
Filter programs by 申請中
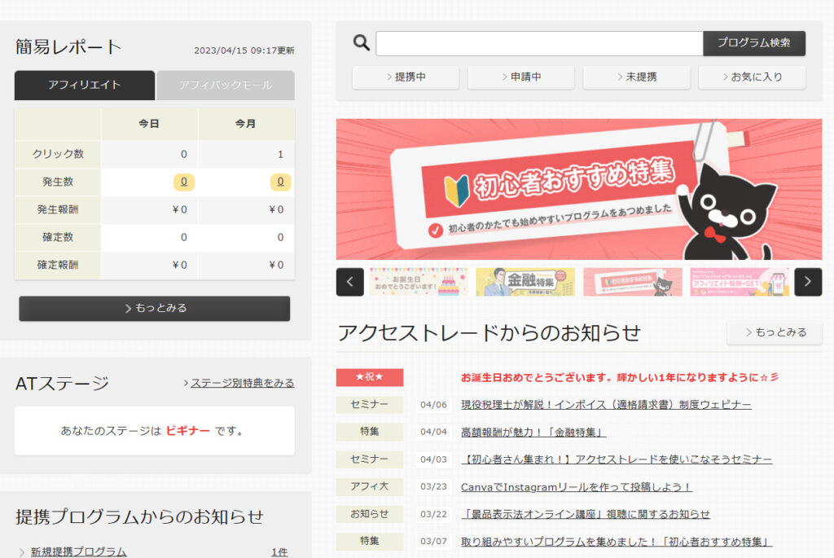click(x=521, y=77)
